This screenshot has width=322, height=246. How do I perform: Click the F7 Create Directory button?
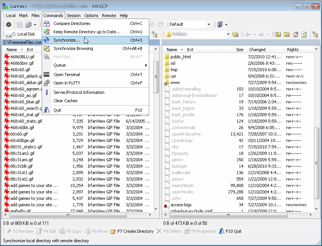(x=132, y=232)
